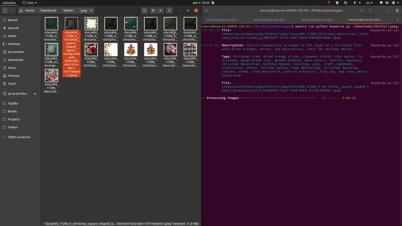Image resolution: width=402 pixels, height=226 pixels.
Task: Click the screen recorder red indicator icon
Action: point(329,3)
